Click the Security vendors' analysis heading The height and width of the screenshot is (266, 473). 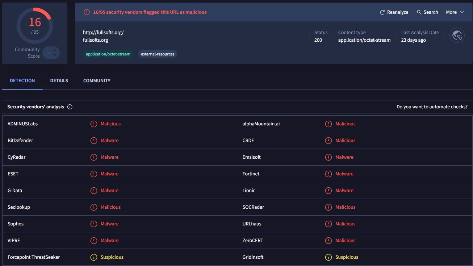click(x=35, y=107)
